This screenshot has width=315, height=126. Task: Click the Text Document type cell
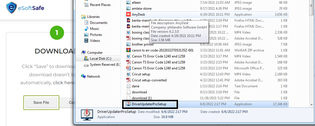[x=246, y=86]
